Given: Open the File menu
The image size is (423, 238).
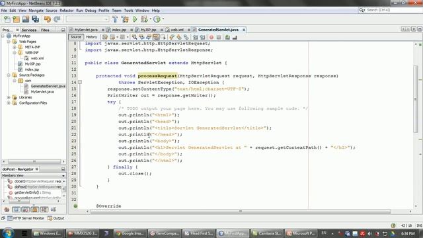Looking at the screenshot, I should [x=4, y=11].
